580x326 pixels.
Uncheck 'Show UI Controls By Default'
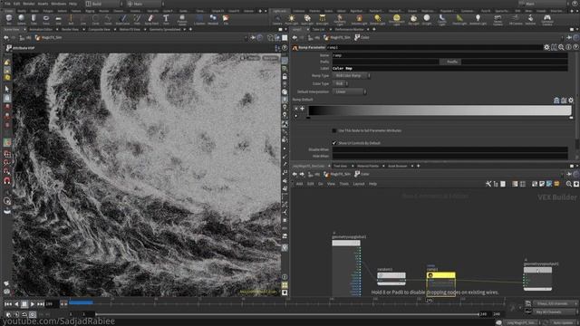click(334, 143)
